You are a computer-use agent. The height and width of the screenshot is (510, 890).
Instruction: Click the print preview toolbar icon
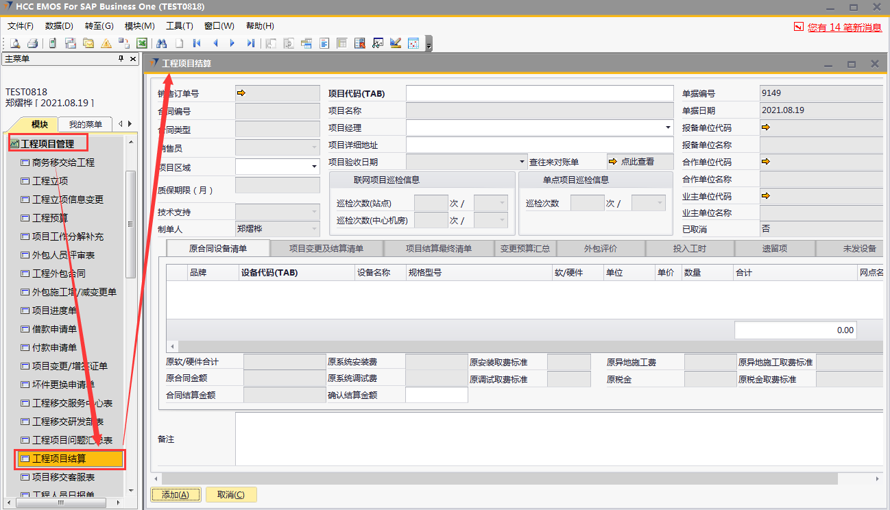coord(14,43)
